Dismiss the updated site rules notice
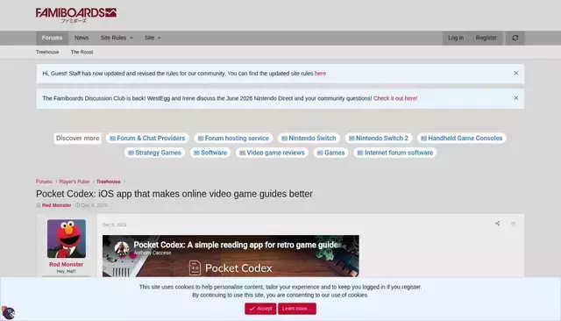The height and width of the screenshot is (321, 561). [x=515, y=73]
